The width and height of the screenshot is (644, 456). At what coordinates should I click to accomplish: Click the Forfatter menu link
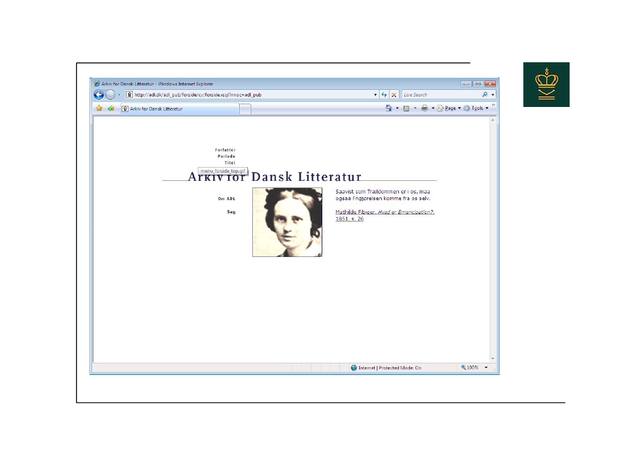(x=225, y=150)
